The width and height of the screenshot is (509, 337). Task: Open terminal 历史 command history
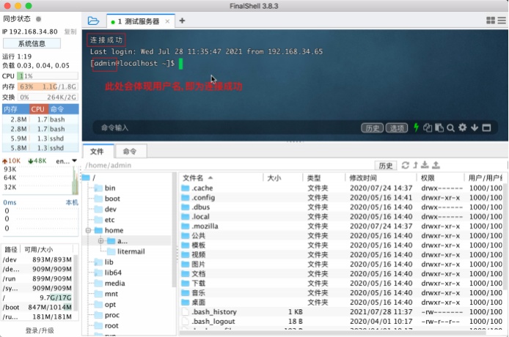coord(372,128)
